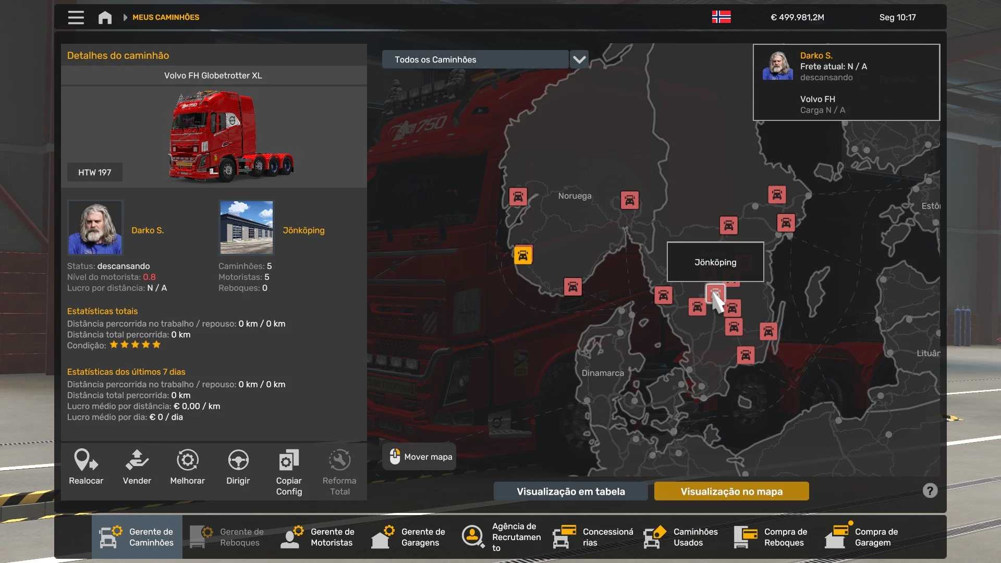1001x563 pixels.
Task: Open the Melhorar upgrade icon
Action: click(187, 461)
